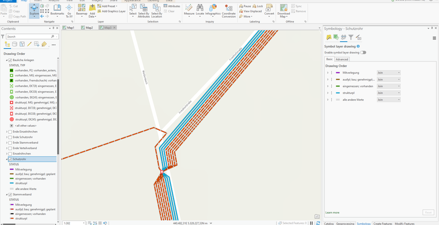This screenshot has width=439, height=225.
Task: Open the Basemap gallery
Action: [82, 11]
